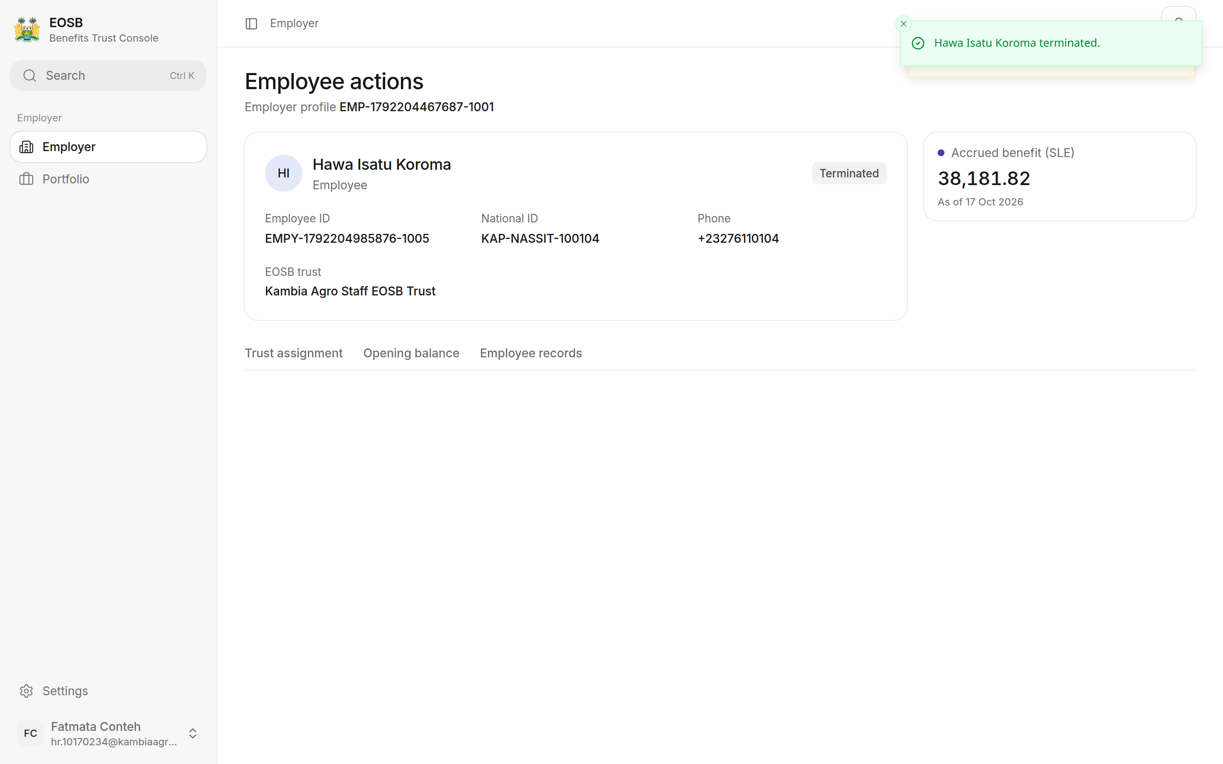Click the partially hidden top-right round button

[x=1178, y=14]
